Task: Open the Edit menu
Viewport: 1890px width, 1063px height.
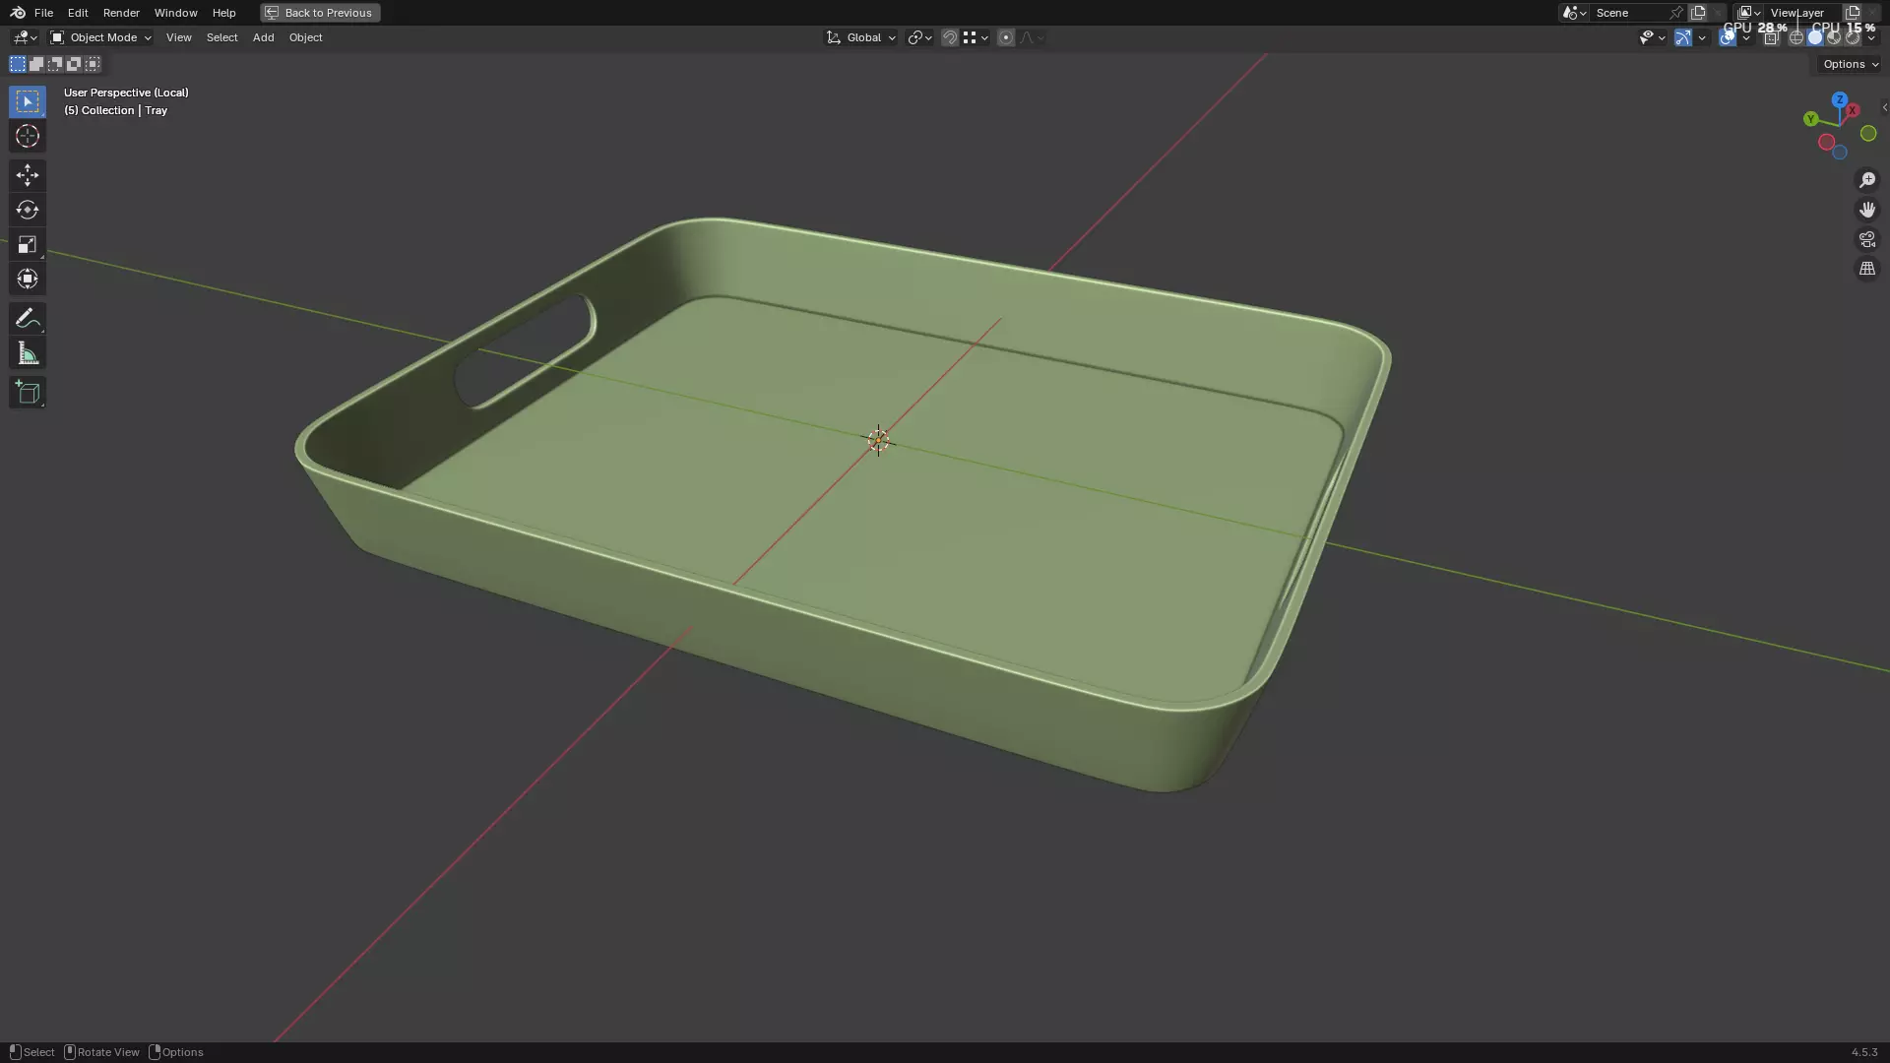Action: [78, 13]
